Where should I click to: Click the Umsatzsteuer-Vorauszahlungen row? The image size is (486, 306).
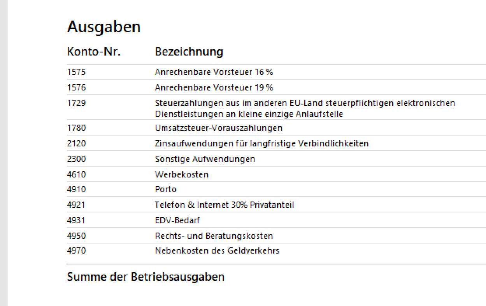pos(276,128)
